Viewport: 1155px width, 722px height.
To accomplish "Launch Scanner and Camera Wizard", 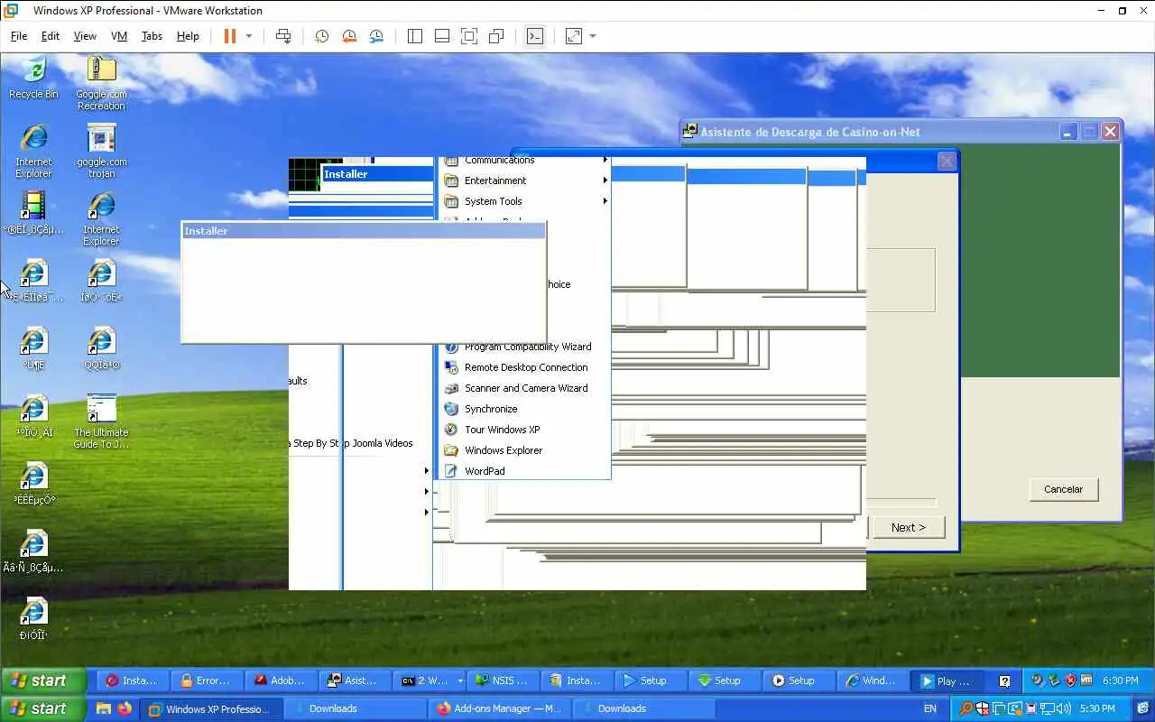I will click(523, 388).
